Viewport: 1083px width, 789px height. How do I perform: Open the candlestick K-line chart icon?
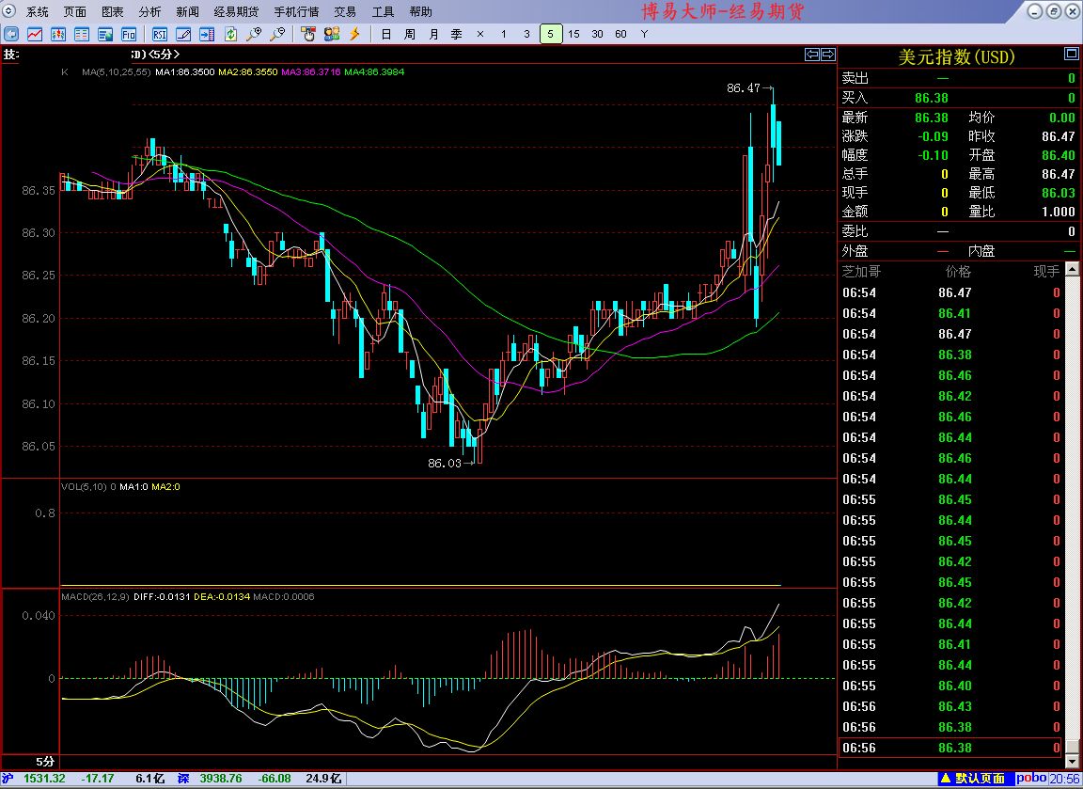point(58,34)
